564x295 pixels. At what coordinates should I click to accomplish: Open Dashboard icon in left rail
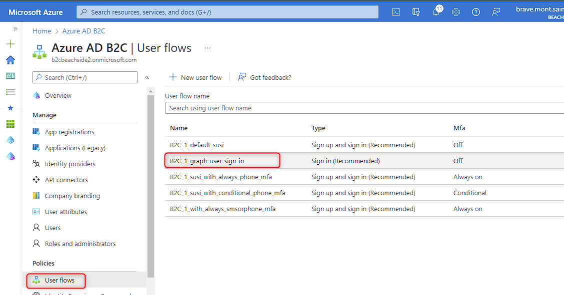point(10,76)
